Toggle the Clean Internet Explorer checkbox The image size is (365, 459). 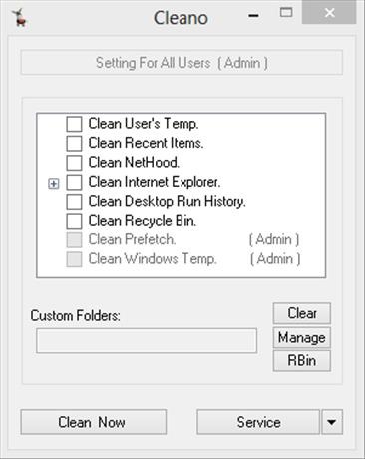pyautogui.click(x=74, y=182)
